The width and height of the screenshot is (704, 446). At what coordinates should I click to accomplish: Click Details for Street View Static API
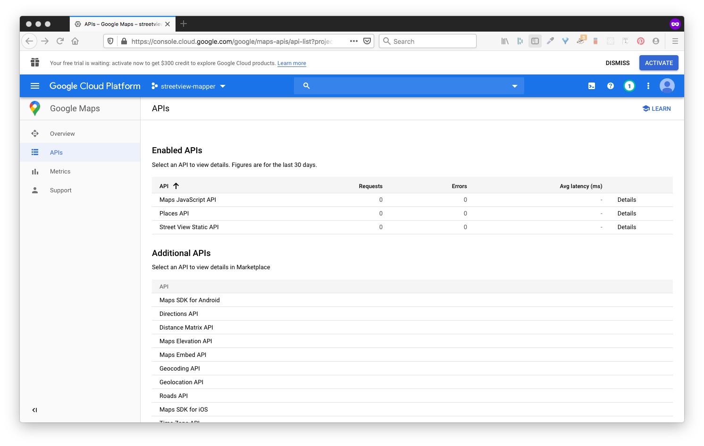tap(626, 227)
